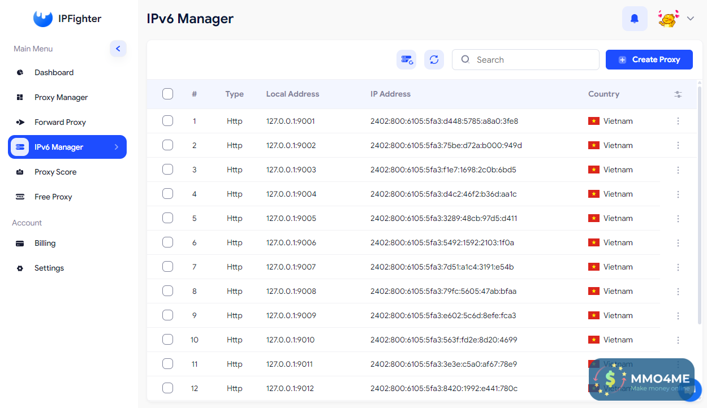Viewport: 707px width, 408px height.
Task: Check the box for row 9 (port 9009)
Action: click(x=167, y=315)
